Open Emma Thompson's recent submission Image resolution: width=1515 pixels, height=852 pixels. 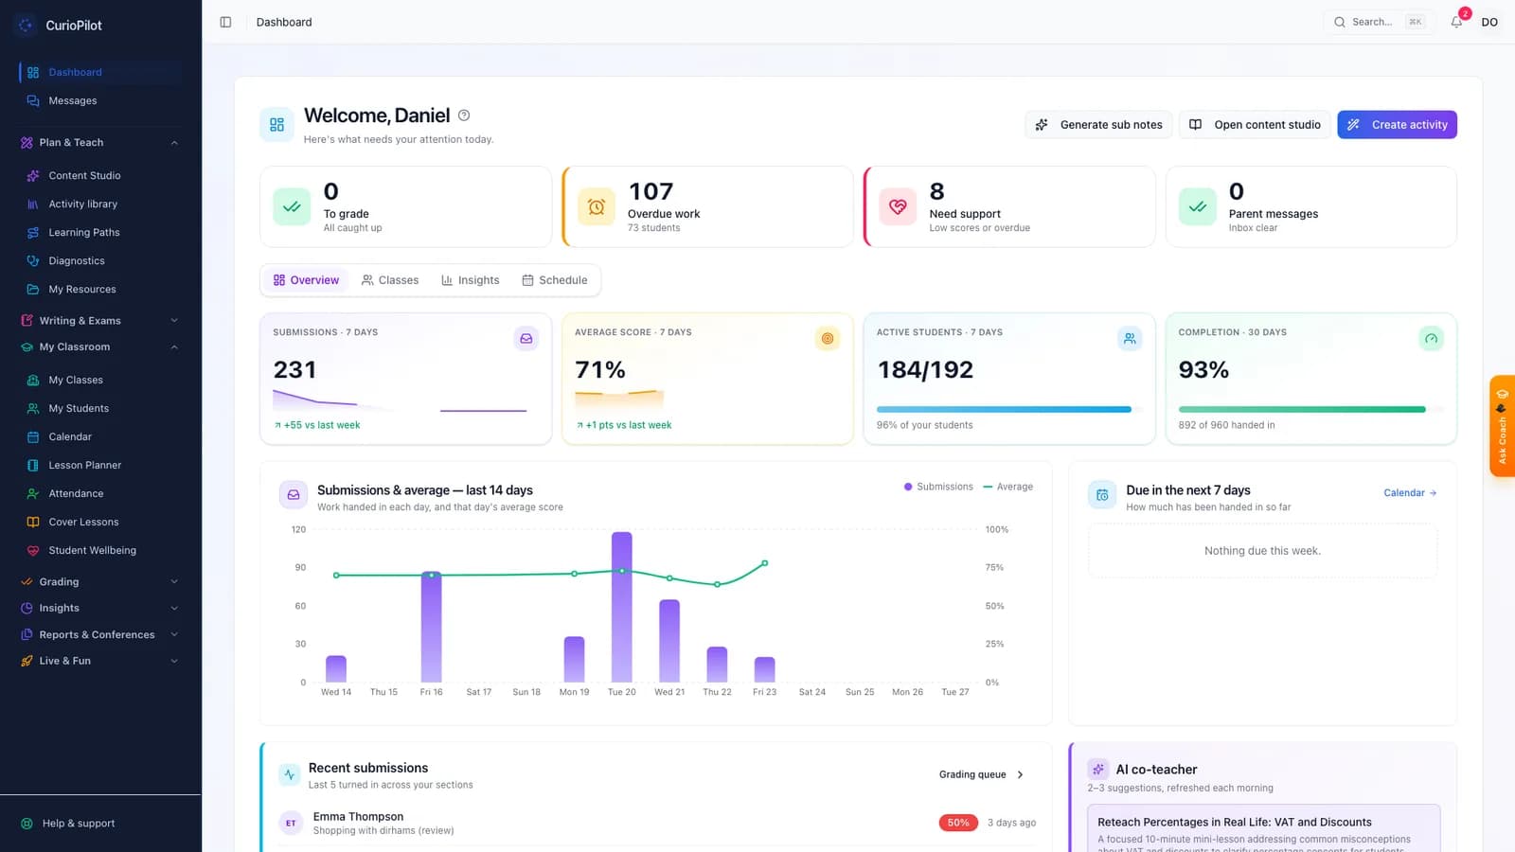click(657, 824)
